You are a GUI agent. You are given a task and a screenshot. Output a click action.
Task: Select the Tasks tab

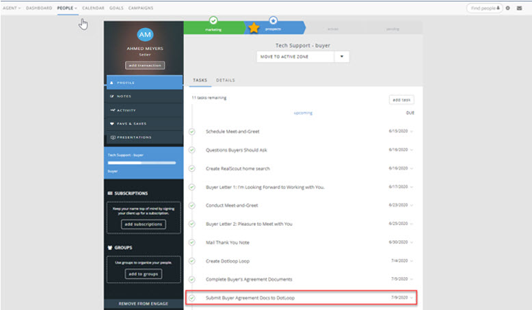[200, 80]
